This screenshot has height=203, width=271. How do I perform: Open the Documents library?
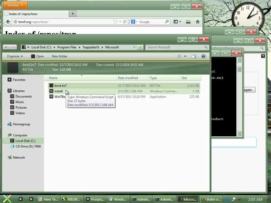[x=24, y=96]
